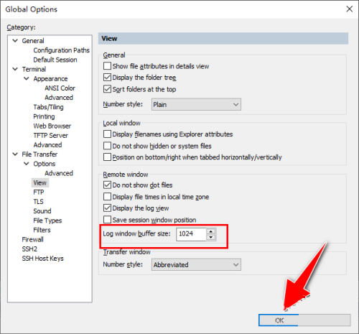Open Web Browser category
The width and height of the screenshot is (359, 334).
coord(52,126)
